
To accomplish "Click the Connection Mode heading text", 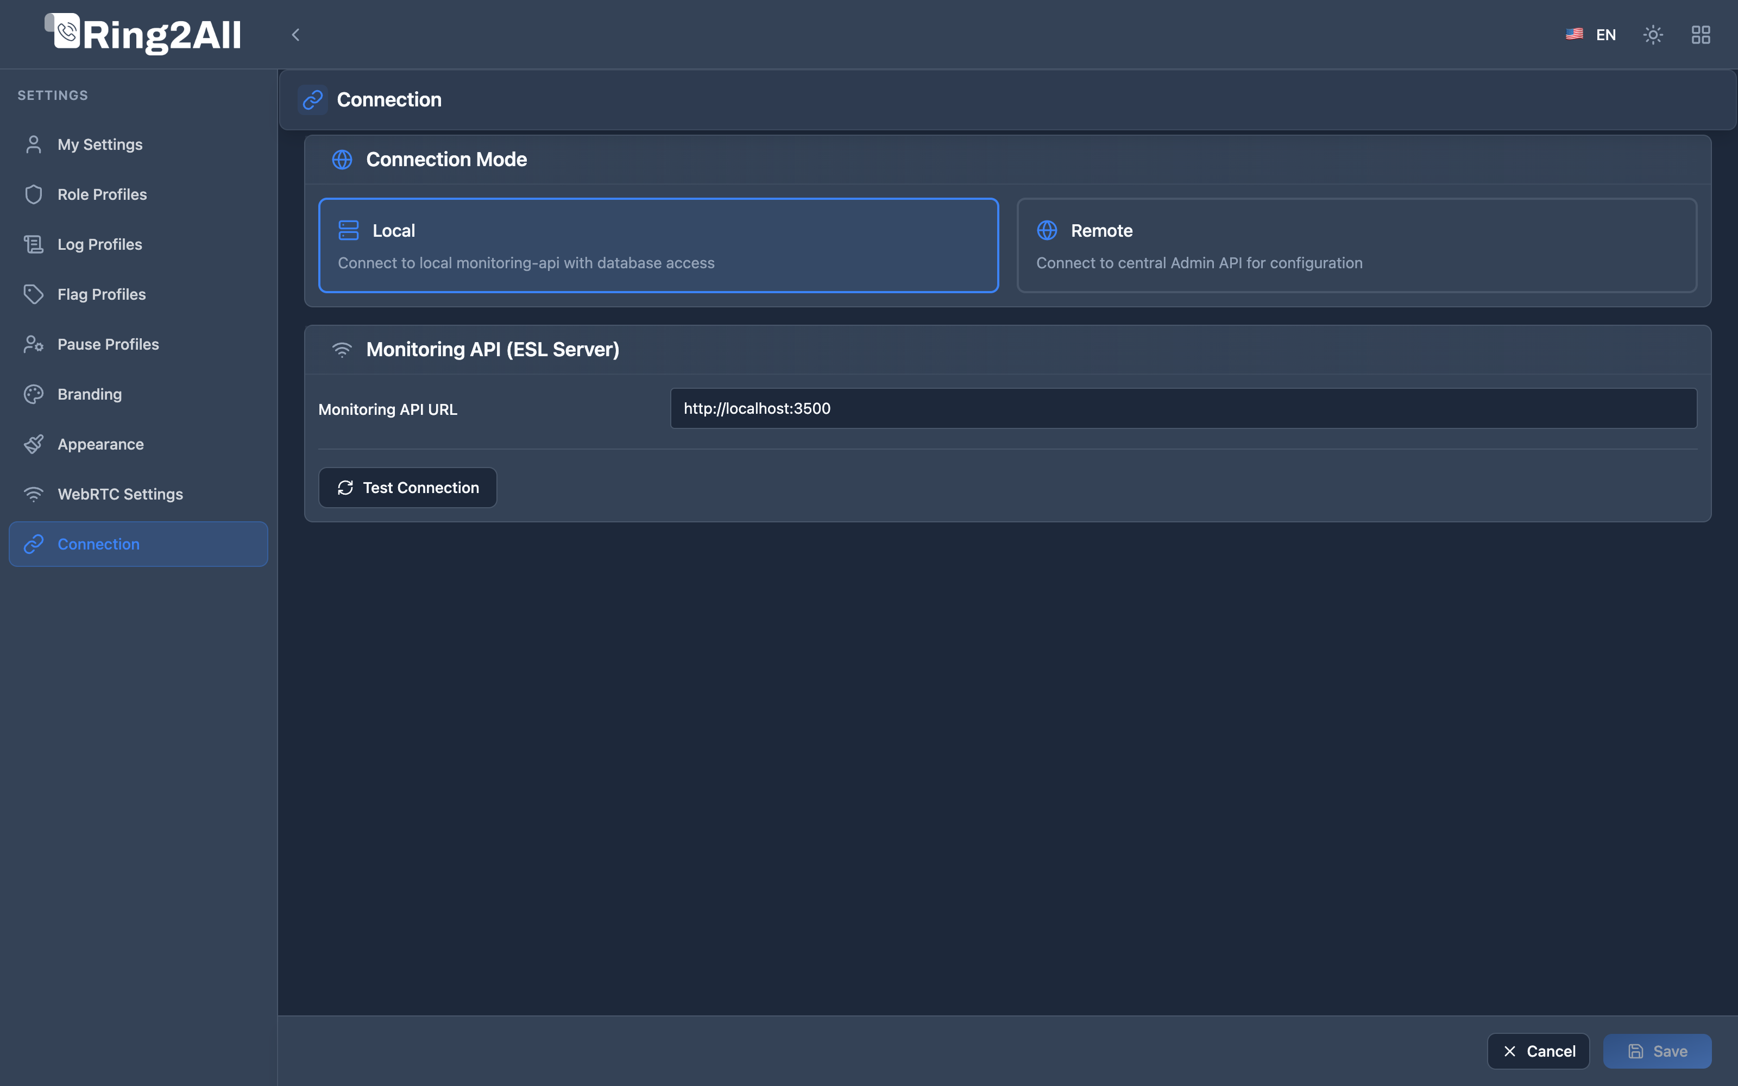I will (x=446, y=160).
